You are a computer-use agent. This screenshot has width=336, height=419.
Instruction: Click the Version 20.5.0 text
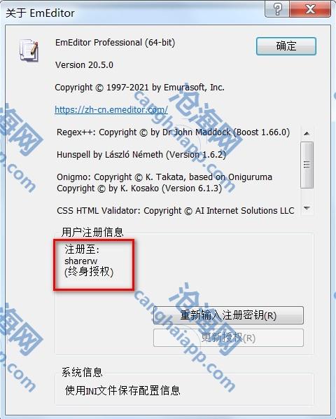point(84,65)
